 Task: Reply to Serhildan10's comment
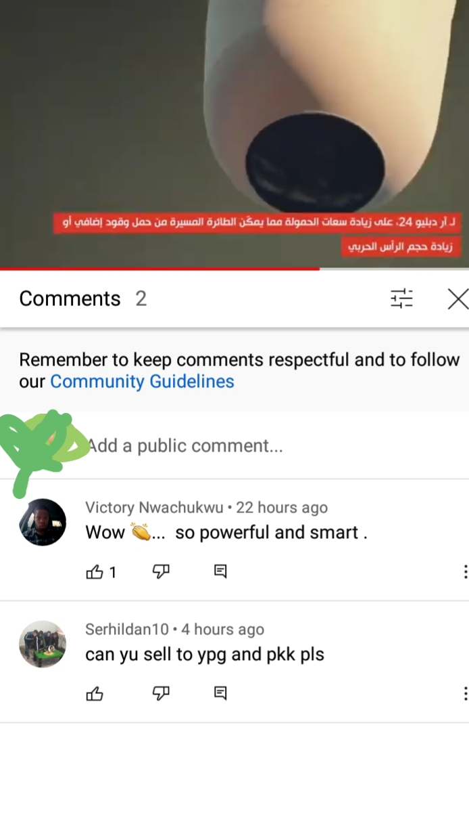click(x=220, y=693)
